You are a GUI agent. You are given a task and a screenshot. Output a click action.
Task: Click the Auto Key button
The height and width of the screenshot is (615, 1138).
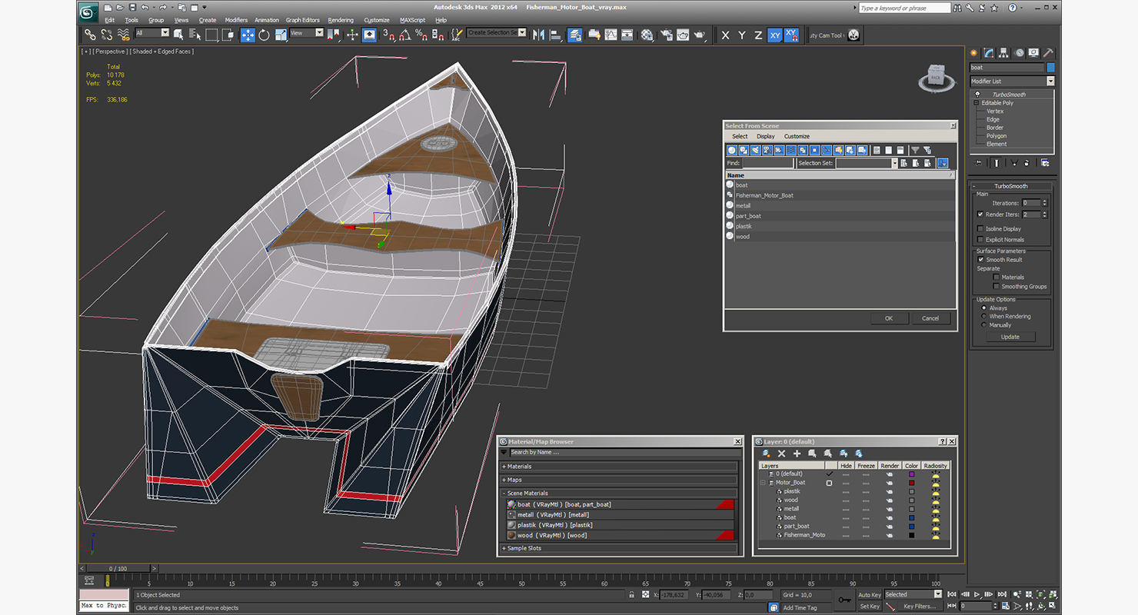pyautogui.click(x=870, y=595)
